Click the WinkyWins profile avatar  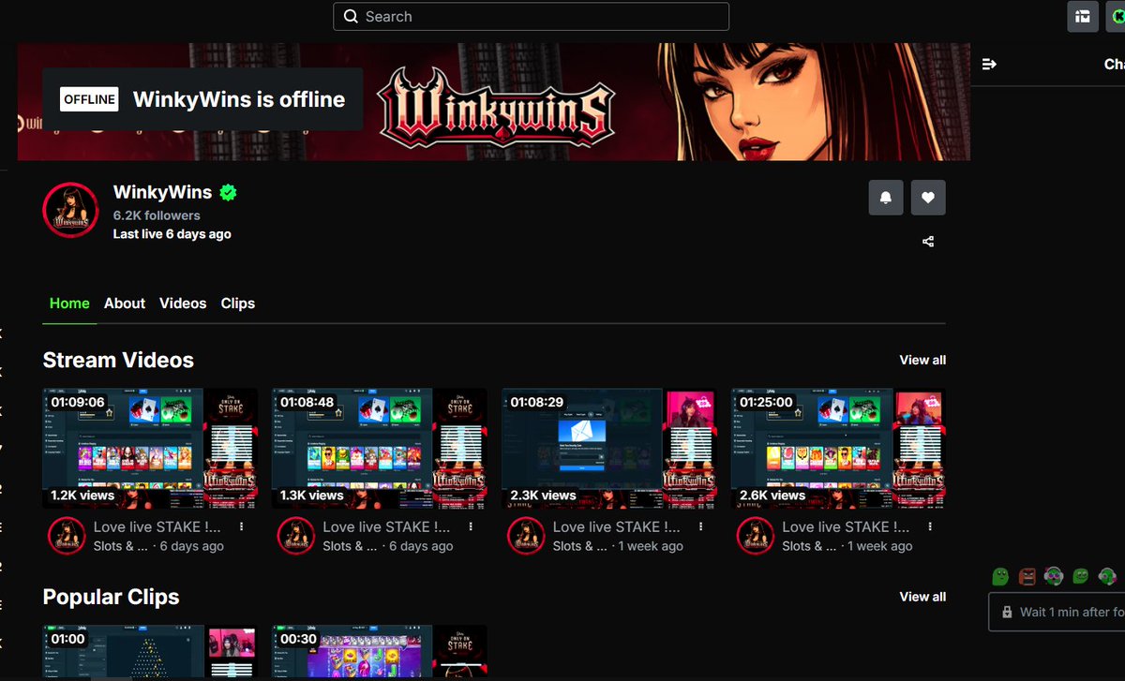[x=71, y=209]
